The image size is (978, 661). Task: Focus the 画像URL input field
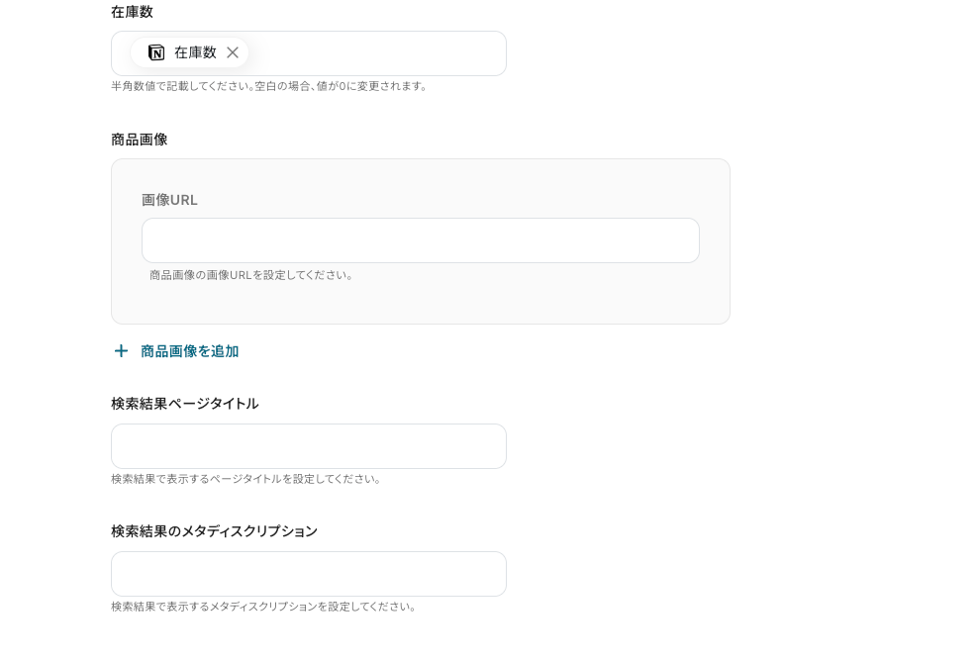point(420,240)
